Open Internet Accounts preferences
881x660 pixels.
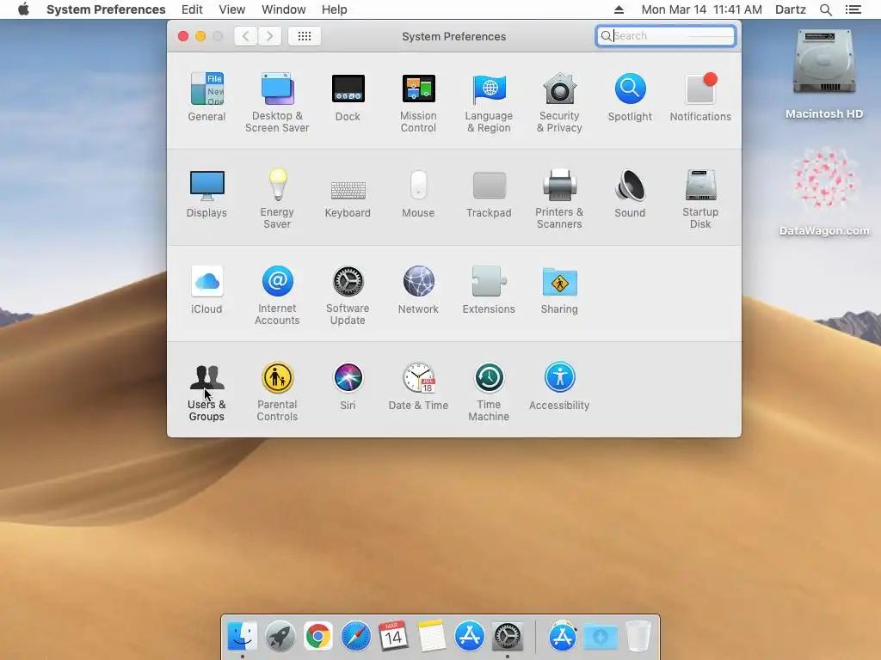coord(277,296)
